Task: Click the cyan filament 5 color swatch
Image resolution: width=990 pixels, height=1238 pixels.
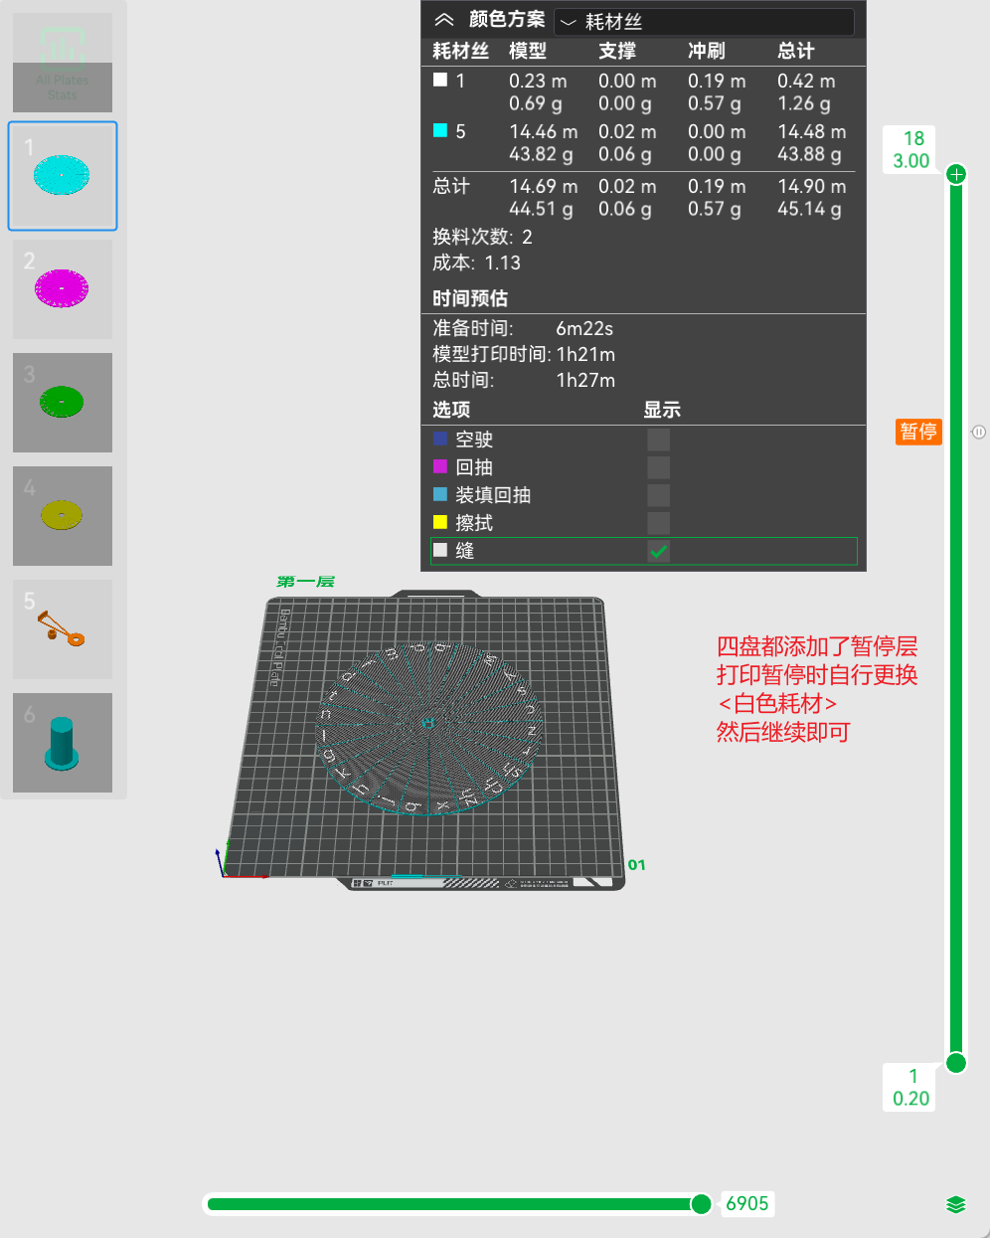Action: coord(440,130)
